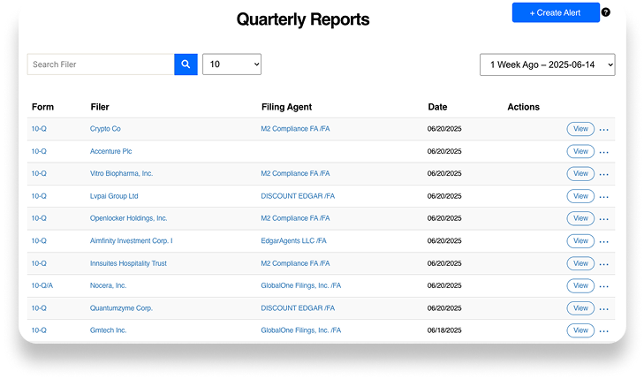This screenshot has width=644, height=379.
Task: Click in the Search Filer field
Action: 100,64
